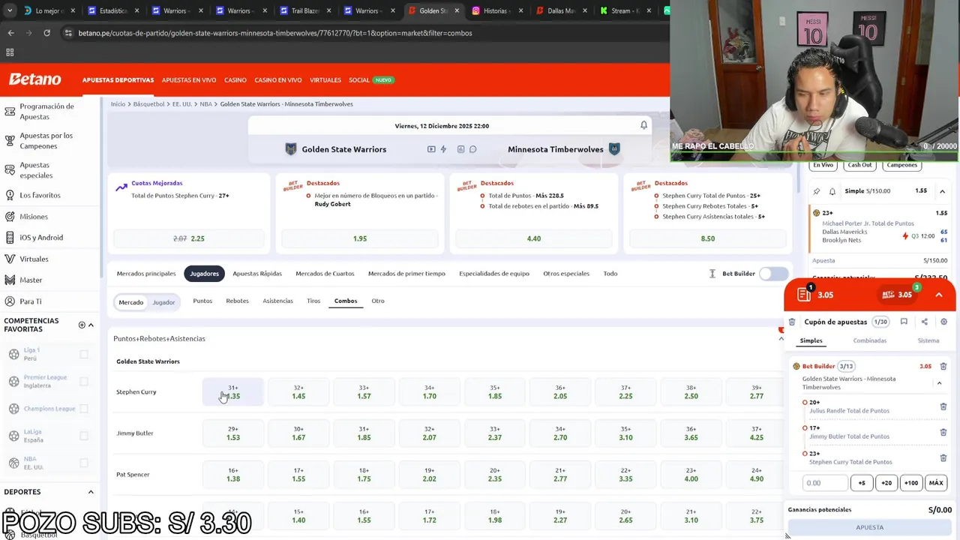Open the Jugadores market tab
The height and width of the screenshot is (540, 960).
204,274
